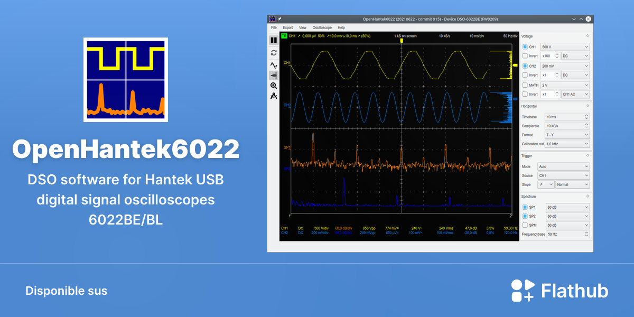This screenshot has height=317, width=634.
Task: Open the Oscilloscope menu
Action: click(322, 27)
